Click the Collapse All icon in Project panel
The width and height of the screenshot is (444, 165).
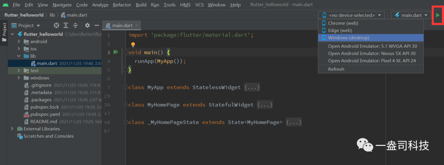[x=75, y=25]
